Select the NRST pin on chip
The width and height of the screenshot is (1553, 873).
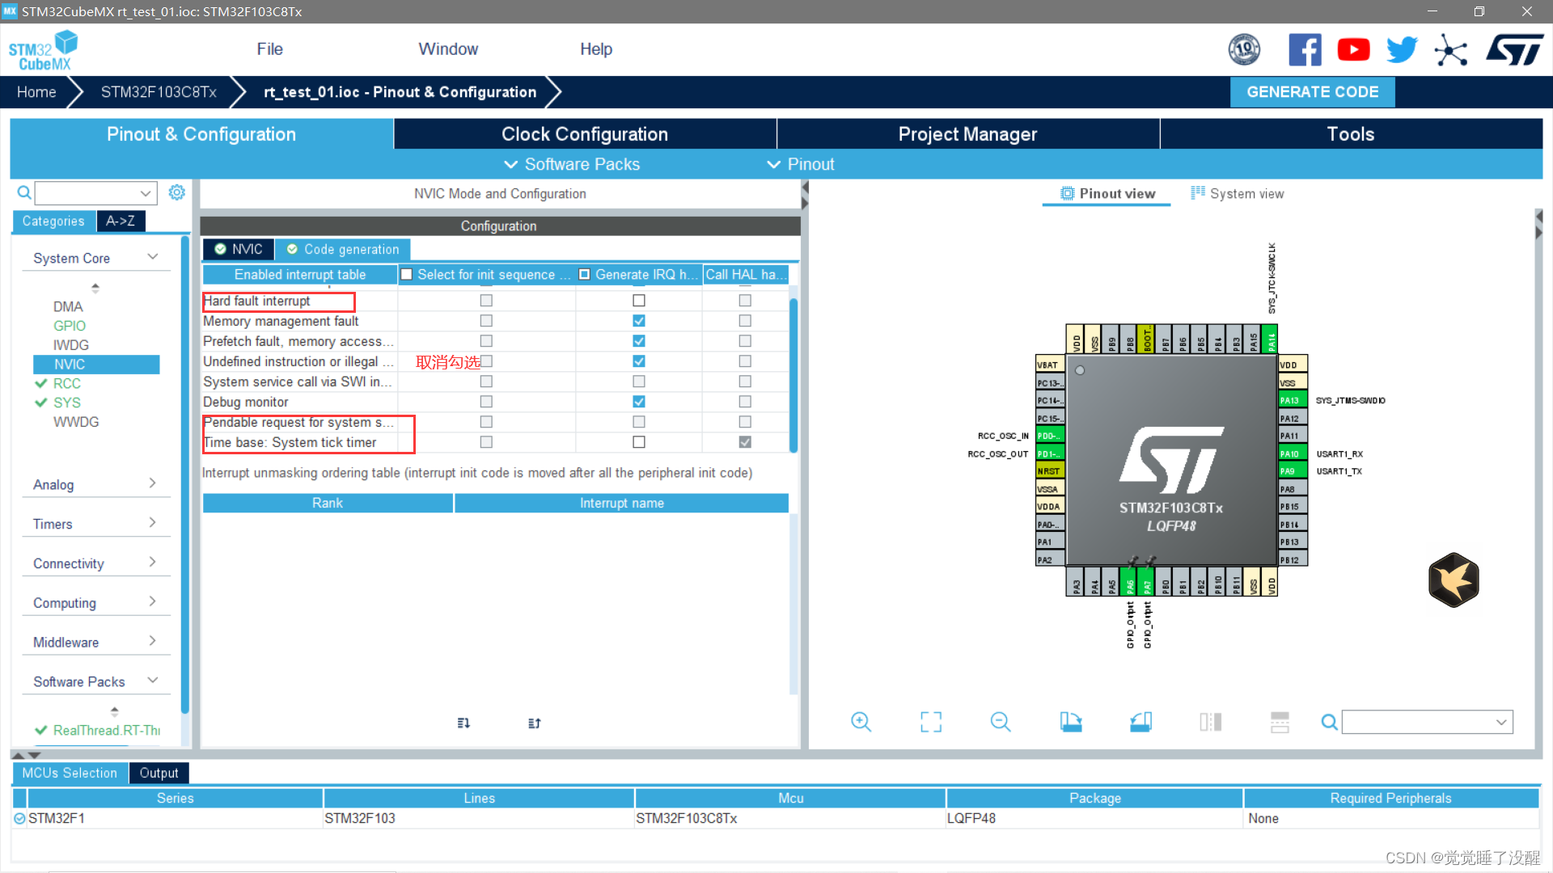1050,471
